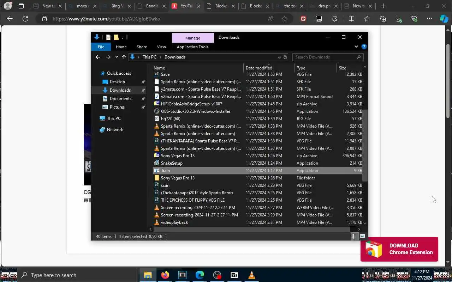Select the OBS-Studio-30.2.3-Windows-Installer file

click(196, 111)
